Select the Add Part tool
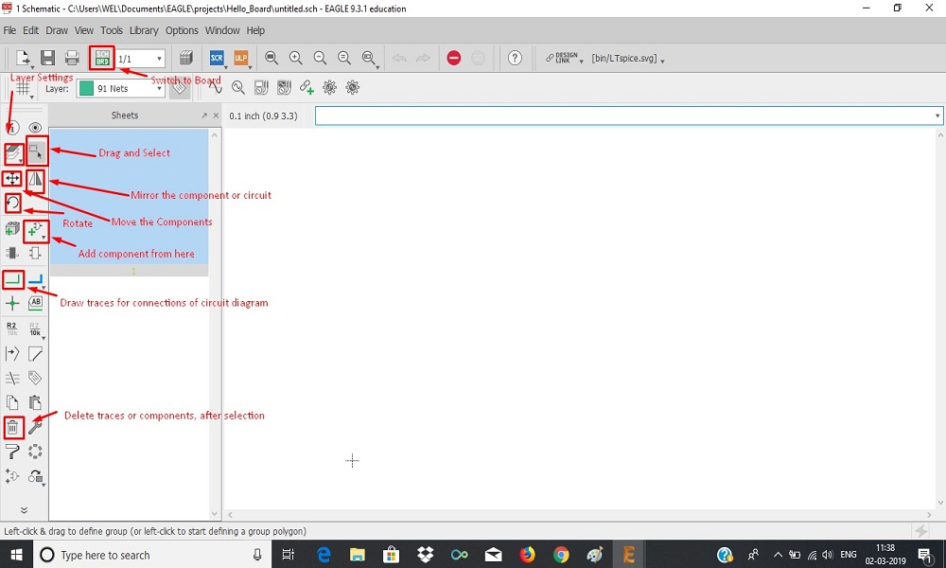Screen dimensions: 946x568 click(36, 230)
